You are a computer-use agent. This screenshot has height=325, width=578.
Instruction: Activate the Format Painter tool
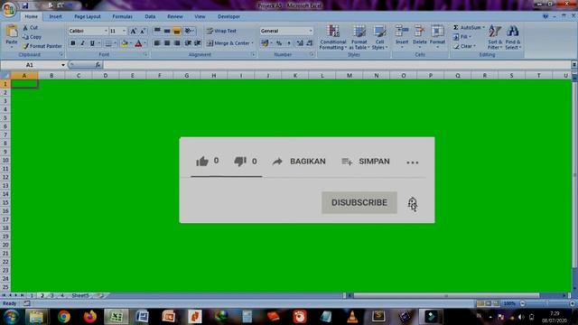point(42,46)
